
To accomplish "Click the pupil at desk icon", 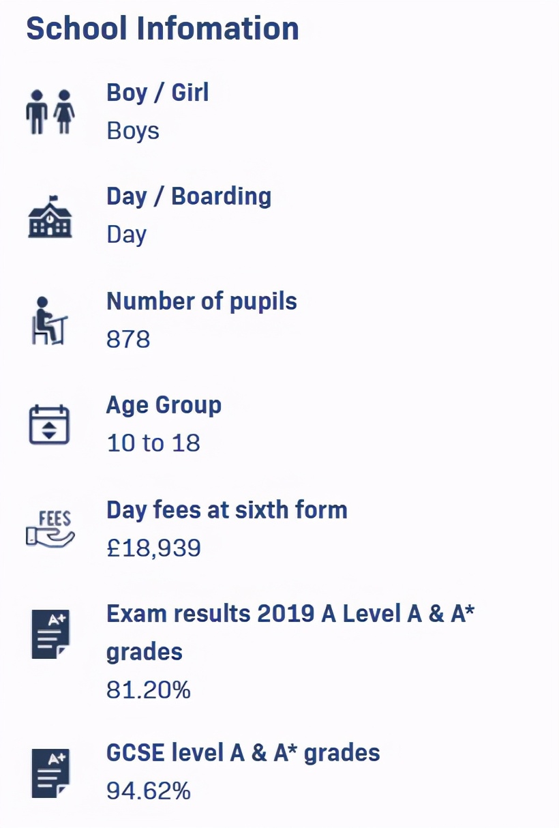I will [x=49, y=320].
